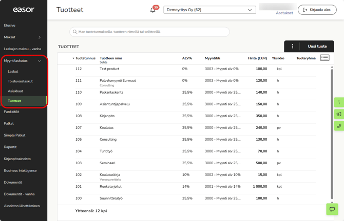Focus the product search field

coord(149,32)
